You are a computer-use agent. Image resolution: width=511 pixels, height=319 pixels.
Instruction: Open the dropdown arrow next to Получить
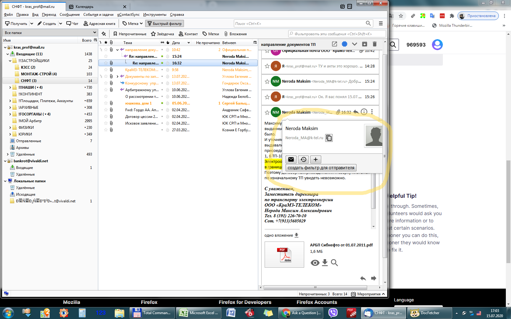(x=32, y=23)
